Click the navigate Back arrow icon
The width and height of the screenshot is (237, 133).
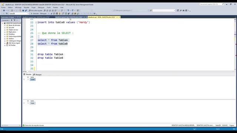(4, 11)
